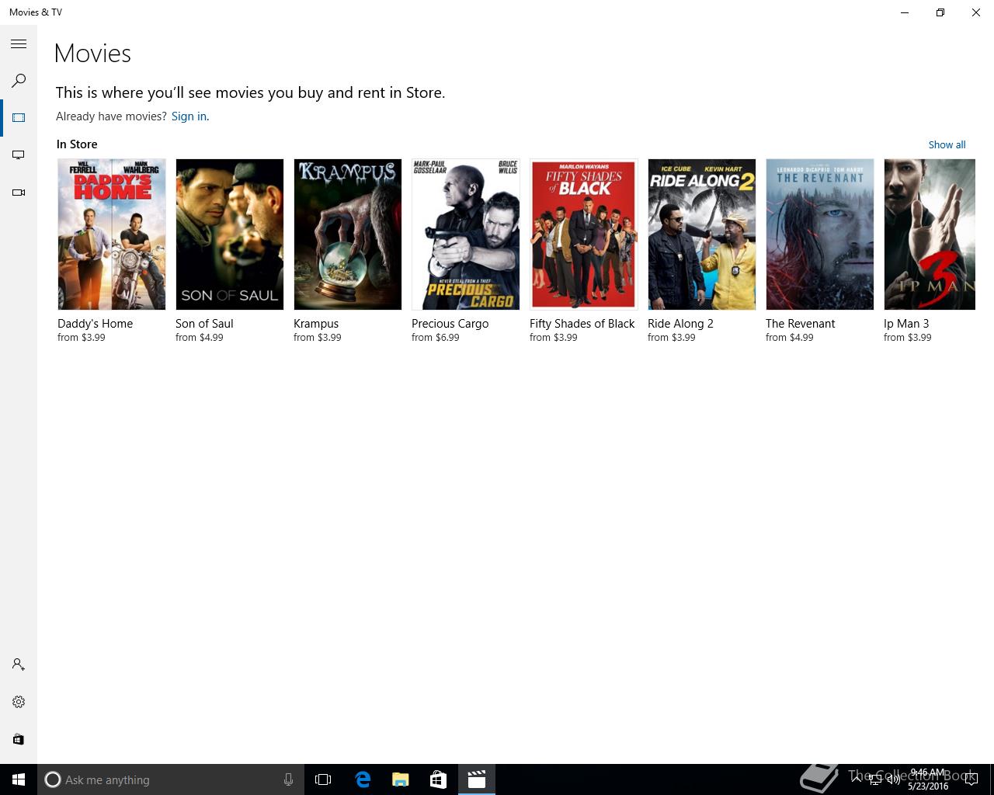Screen dimensions: 994x795
Task: Click The Revenant title text
Action: (x=801, y=324)
